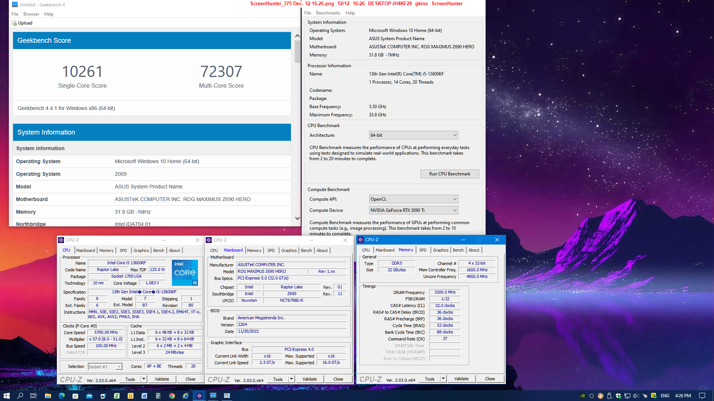Open the Action Center notification icon
The width and height of the screenshot is (714, 401).
(x=702, y=396)
